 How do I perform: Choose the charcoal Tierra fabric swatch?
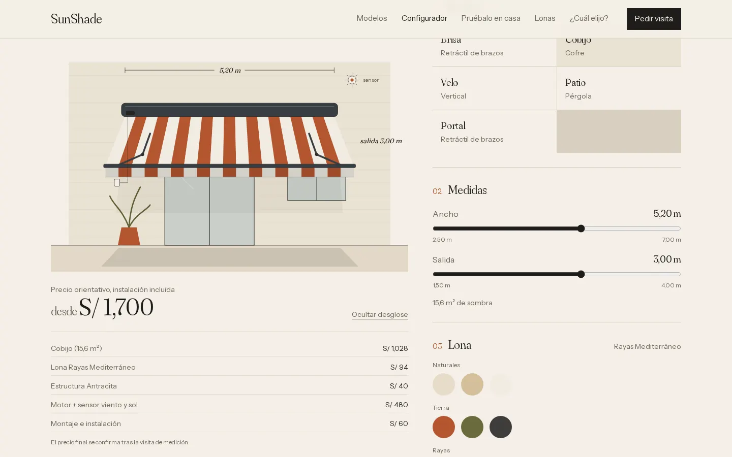(501, 427)
